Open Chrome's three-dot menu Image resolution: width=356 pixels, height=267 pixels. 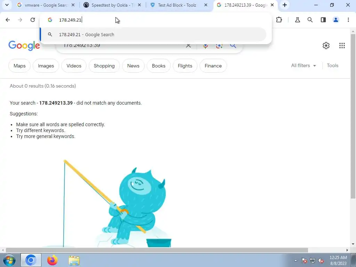click(x=348, y=20)
